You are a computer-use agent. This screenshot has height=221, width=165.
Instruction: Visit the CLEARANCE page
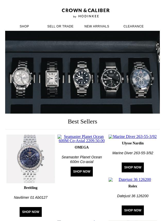pos(134,26)
